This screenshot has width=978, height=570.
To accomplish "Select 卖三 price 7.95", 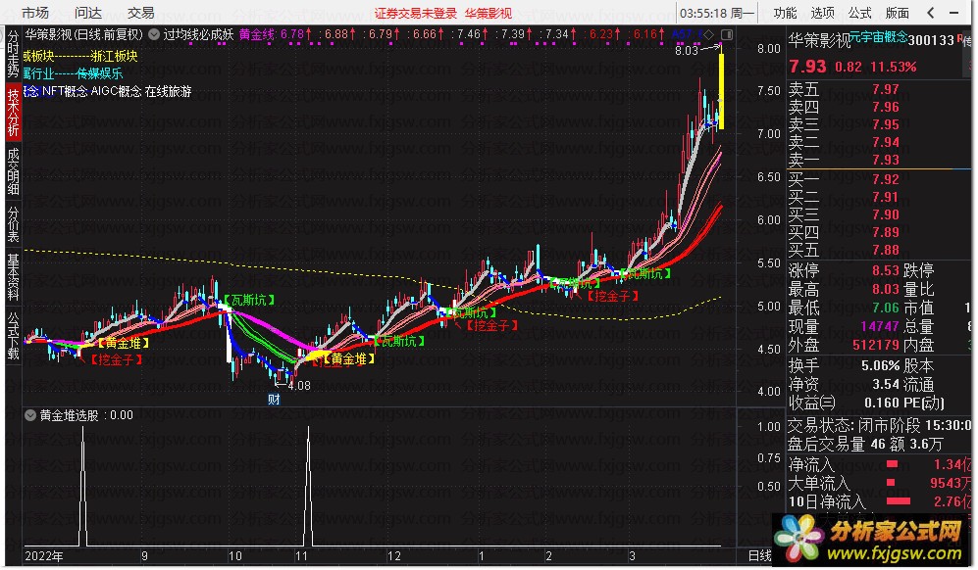I will (x=886, y=124).
